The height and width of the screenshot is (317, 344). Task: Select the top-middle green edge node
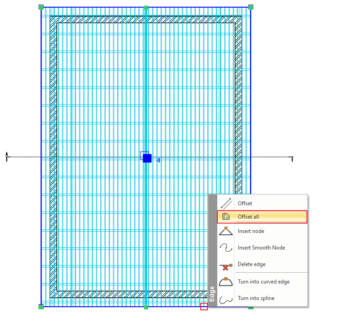click(146, 8)
